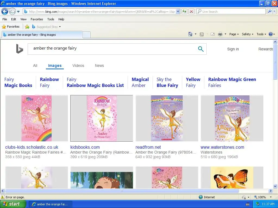Expand the address bar URL dropdown
The image size is (278, 208).
[178, 11]
